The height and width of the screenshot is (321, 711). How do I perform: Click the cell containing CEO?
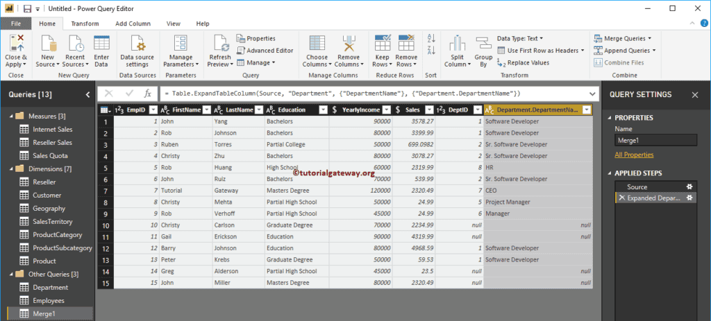pyautogui.click(x=538, y=190)
